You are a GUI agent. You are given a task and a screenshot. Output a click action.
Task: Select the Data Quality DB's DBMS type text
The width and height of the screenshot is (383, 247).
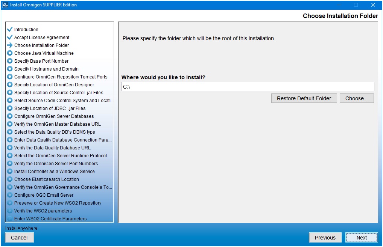point(55,132)
